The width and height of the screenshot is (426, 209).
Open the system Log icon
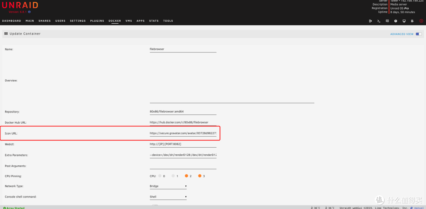coord(412,21)
